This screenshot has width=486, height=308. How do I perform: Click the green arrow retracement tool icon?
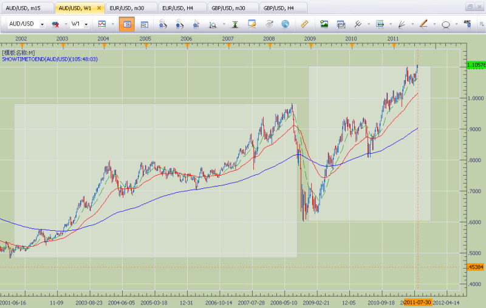click(x=380, y=24)
